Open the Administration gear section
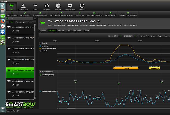This screenshot has height=115, width=170. point(70,7)
